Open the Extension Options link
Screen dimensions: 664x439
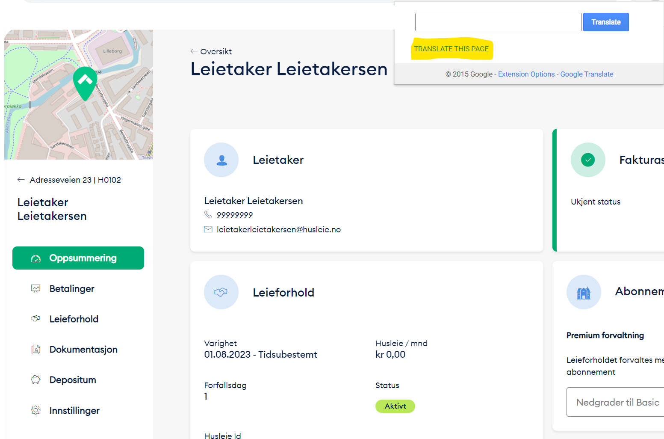(x=526, y=74)
